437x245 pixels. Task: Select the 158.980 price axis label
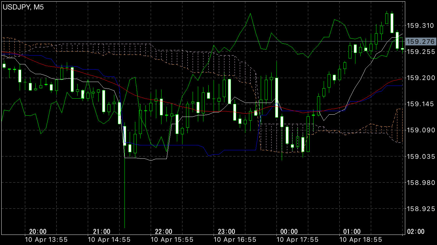[x=420, y=182]
